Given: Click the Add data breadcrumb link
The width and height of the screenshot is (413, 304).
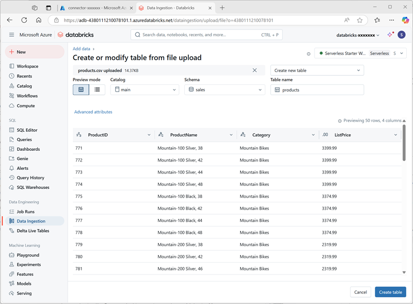Looking at the screenshot, I should 82,49.
